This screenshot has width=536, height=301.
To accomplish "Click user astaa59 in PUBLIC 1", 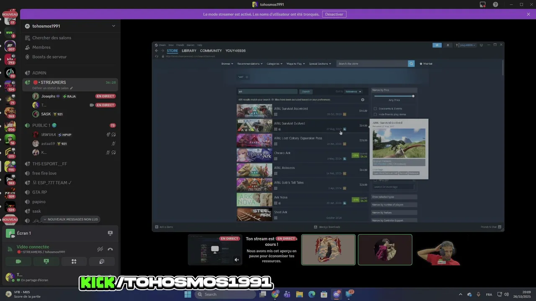I will [x=48, y=143].
